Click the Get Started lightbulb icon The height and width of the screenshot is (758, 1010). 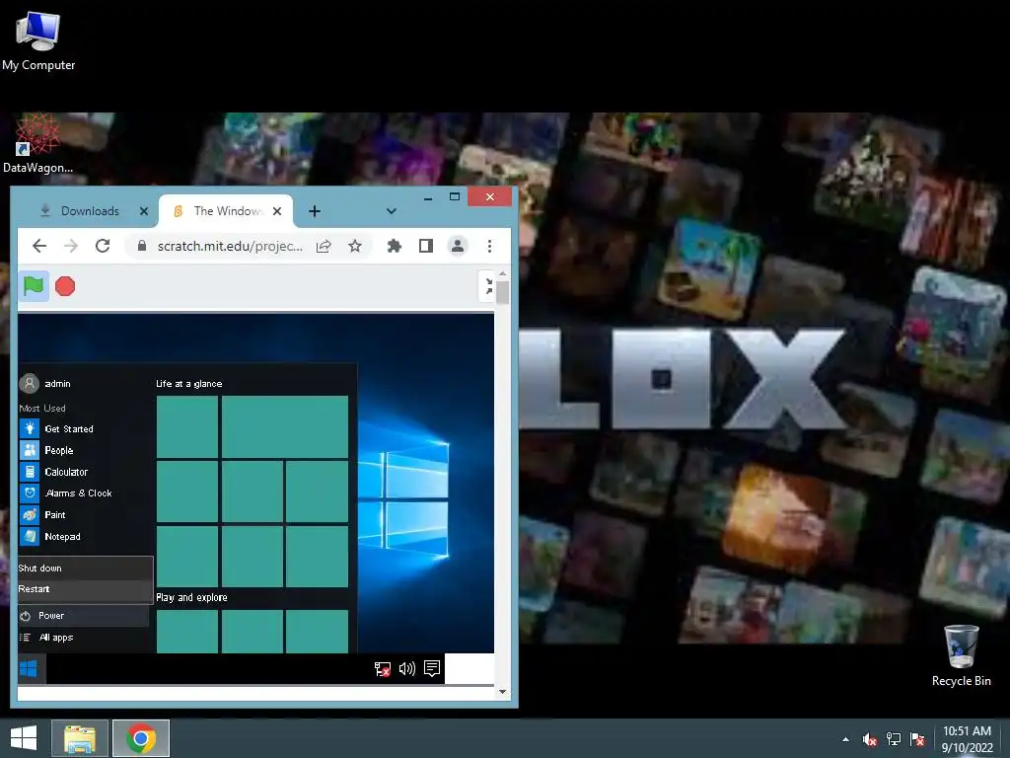[x=30, y=428]
